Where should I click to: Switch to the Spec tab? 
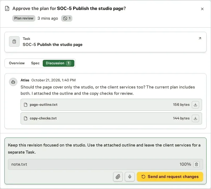point(35,63)
